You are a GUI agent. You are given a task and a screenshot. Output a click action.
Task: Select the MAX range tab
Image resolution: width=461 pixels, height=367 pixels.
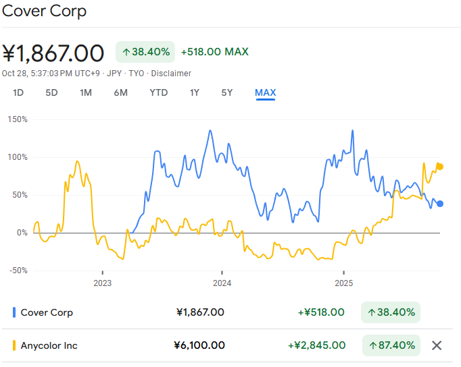266,92
